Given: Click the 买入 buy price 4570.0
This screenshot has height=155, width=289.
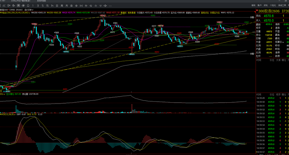Looking at the screenshot, I should (x=268, y=20).
